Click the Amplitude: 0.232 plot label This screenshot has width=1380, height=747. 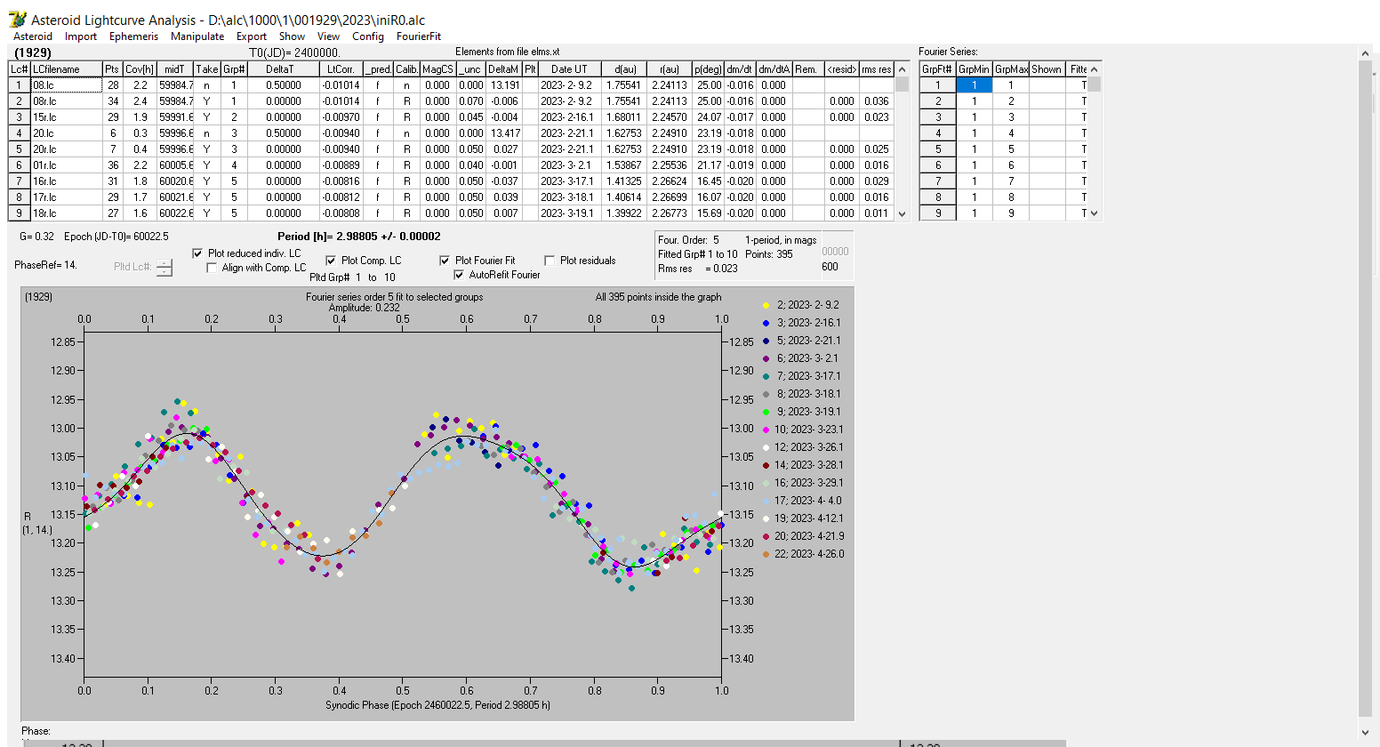365,308
